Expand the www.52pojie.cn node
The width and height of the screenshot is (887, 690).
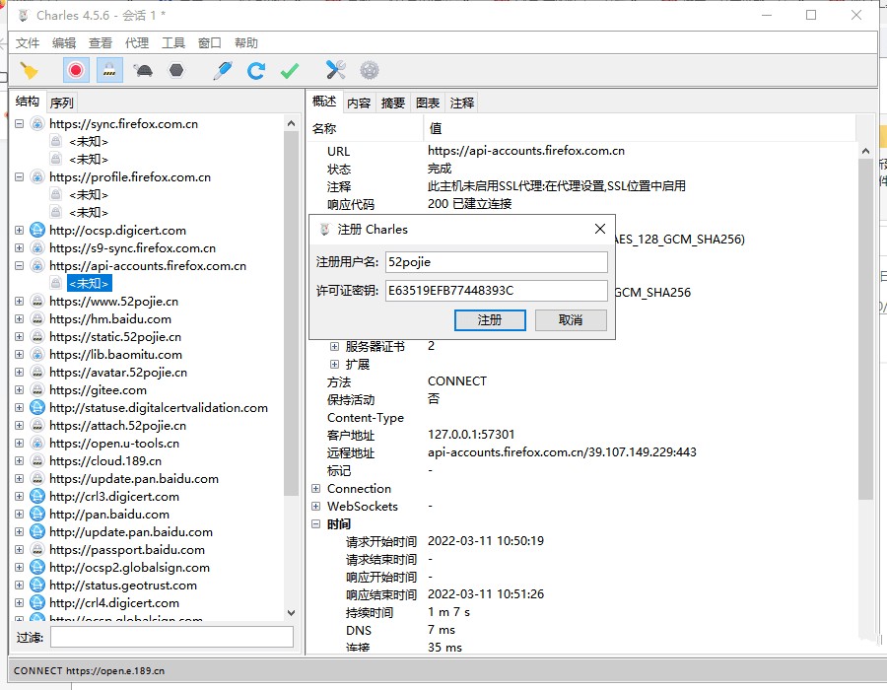coord(20,302)
